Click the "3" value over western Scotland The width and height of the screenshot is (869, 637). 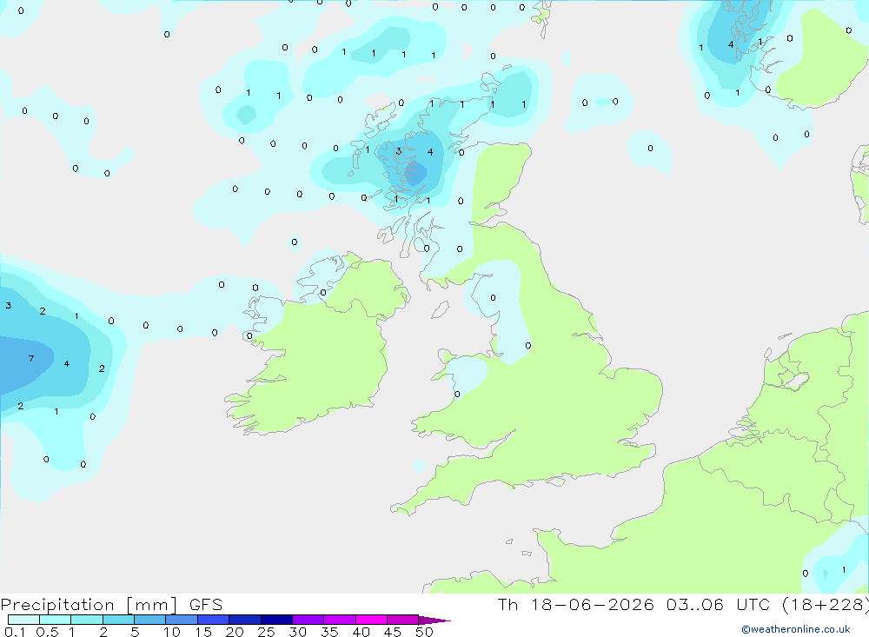399,151
